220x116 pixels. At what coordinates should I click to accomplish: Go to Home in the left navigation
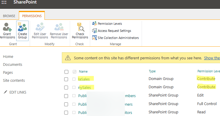[x=8, y=56]
